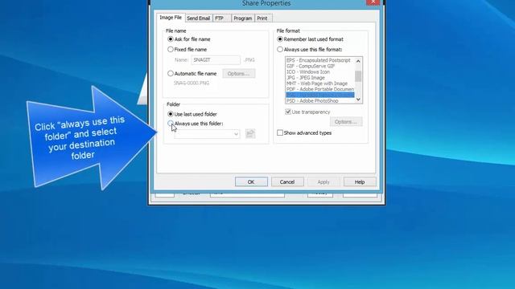Select the Fixed file name option

171,50
